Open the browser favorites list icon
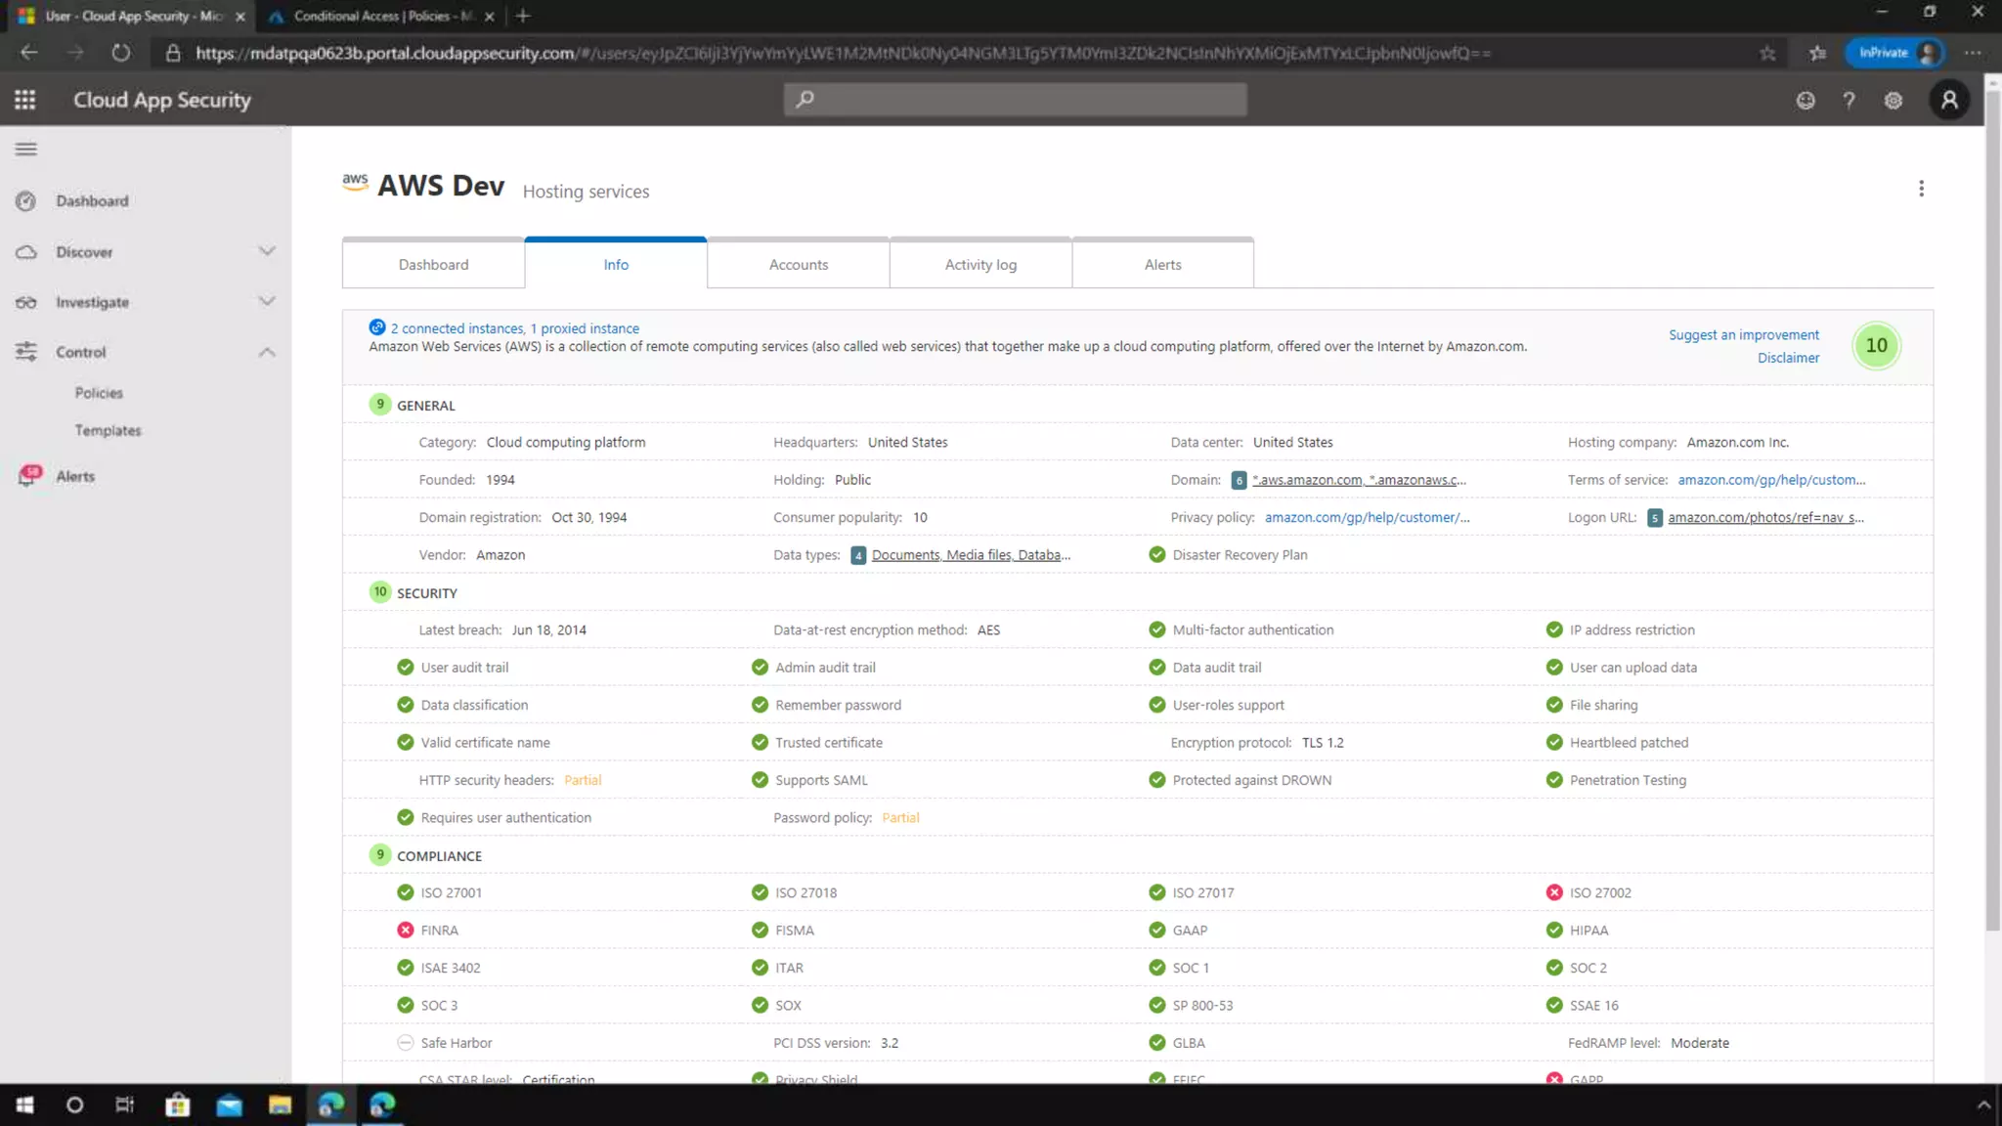The width and height of the screenshot is (2002, 1126). coord(1817,54)
